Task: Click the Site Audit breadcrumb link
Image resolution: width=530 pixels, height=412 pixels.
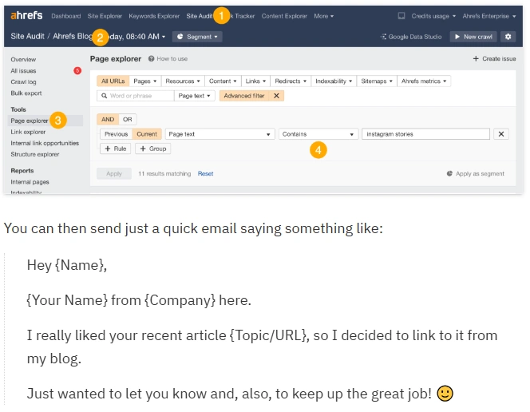Action: (x=27, y=36)
